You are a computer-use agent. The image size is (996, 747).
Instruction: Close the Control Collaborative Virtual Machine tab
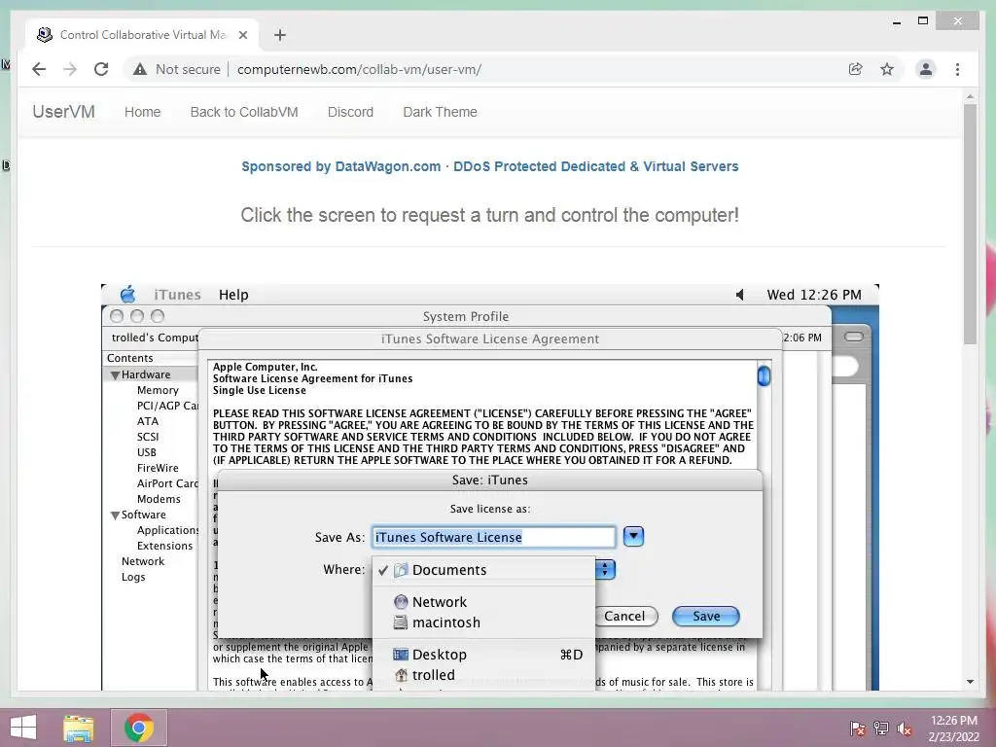pyautogui.click(x=242, y=35)
